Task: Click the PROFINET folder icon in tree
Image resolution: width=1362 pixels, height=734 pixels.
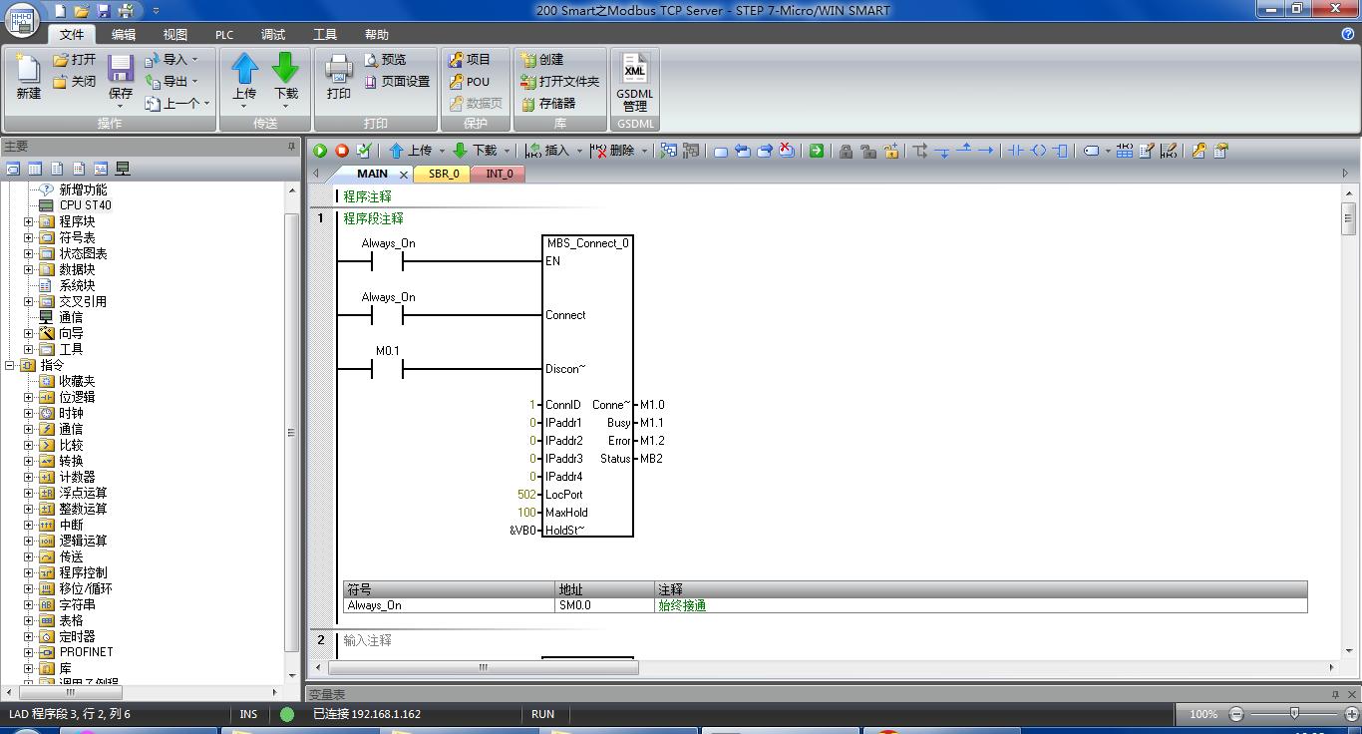Action: [x=47, y=652]
